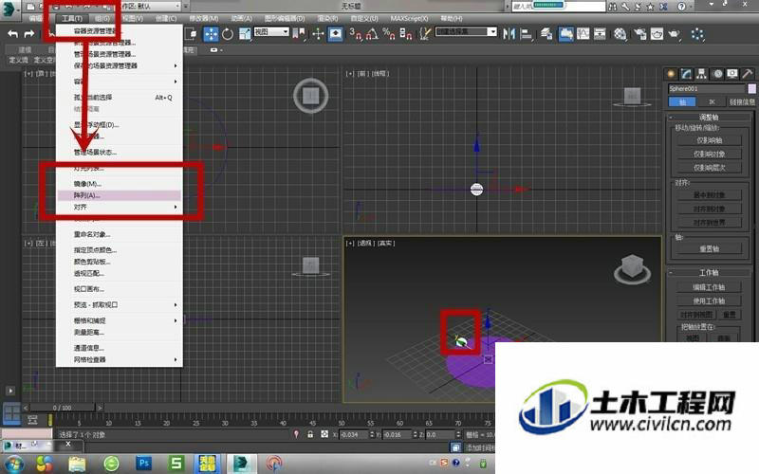
Task: Click the time slider 0/100 handle
Action: pos(62,408)
